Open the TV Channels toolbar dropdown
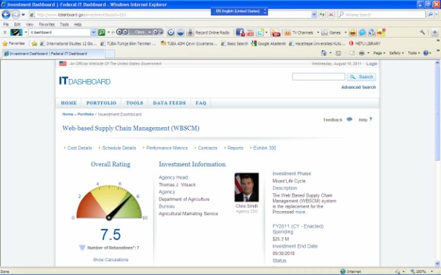Viewport: 441px width, 275px height. 318,32
